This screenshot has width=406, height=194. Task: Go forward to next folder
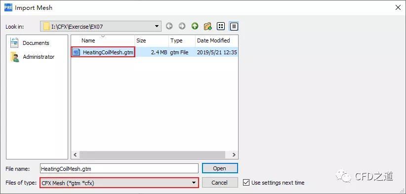(182, 26)
